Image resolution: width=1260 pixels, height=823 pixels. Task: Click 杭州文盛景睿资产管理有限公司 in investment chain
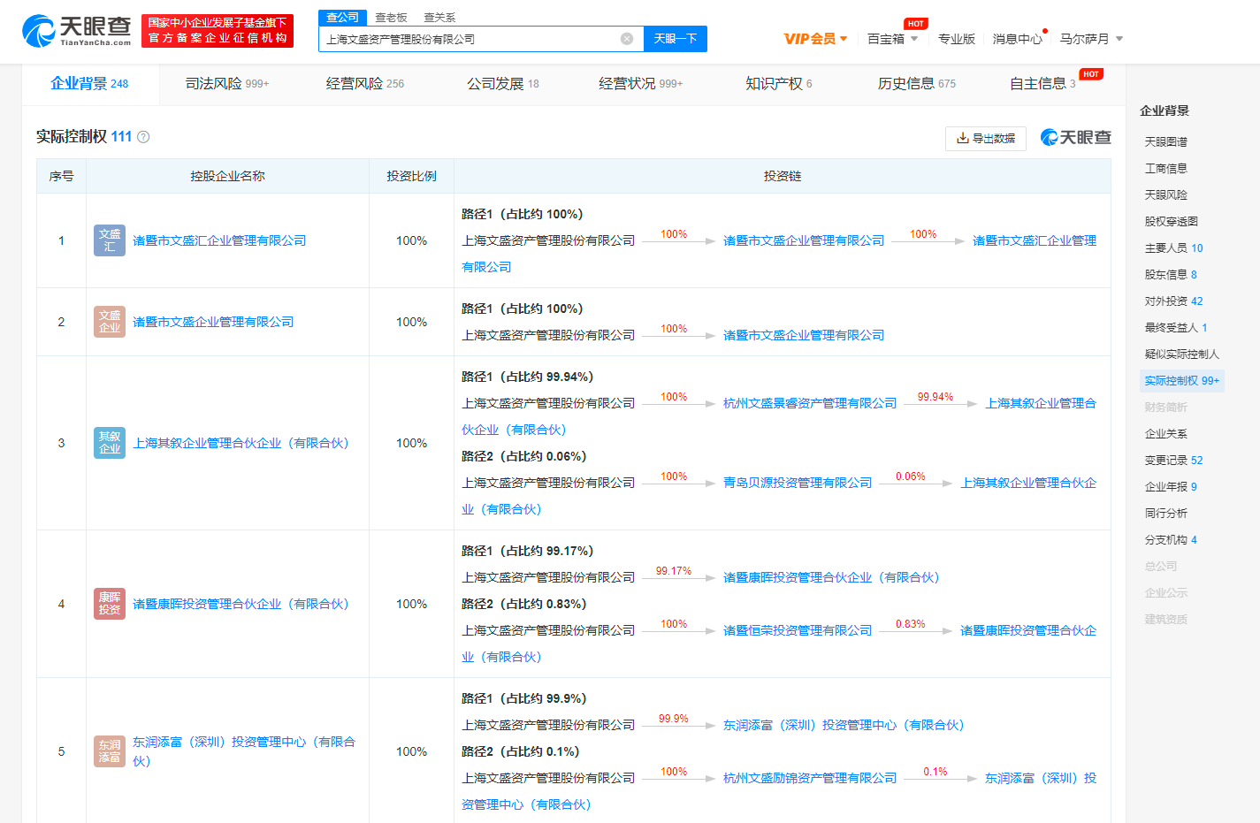[x=810, y=403]
